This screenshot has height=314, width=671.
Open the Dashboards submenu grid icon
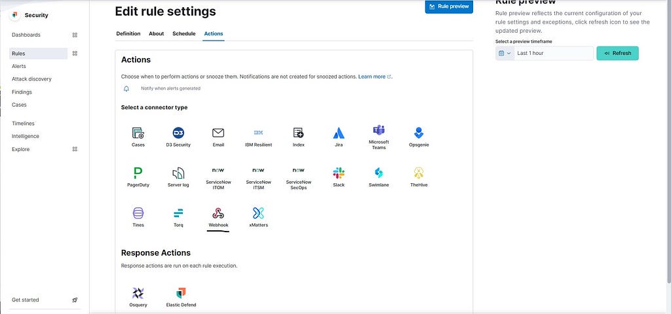[75, 35]
